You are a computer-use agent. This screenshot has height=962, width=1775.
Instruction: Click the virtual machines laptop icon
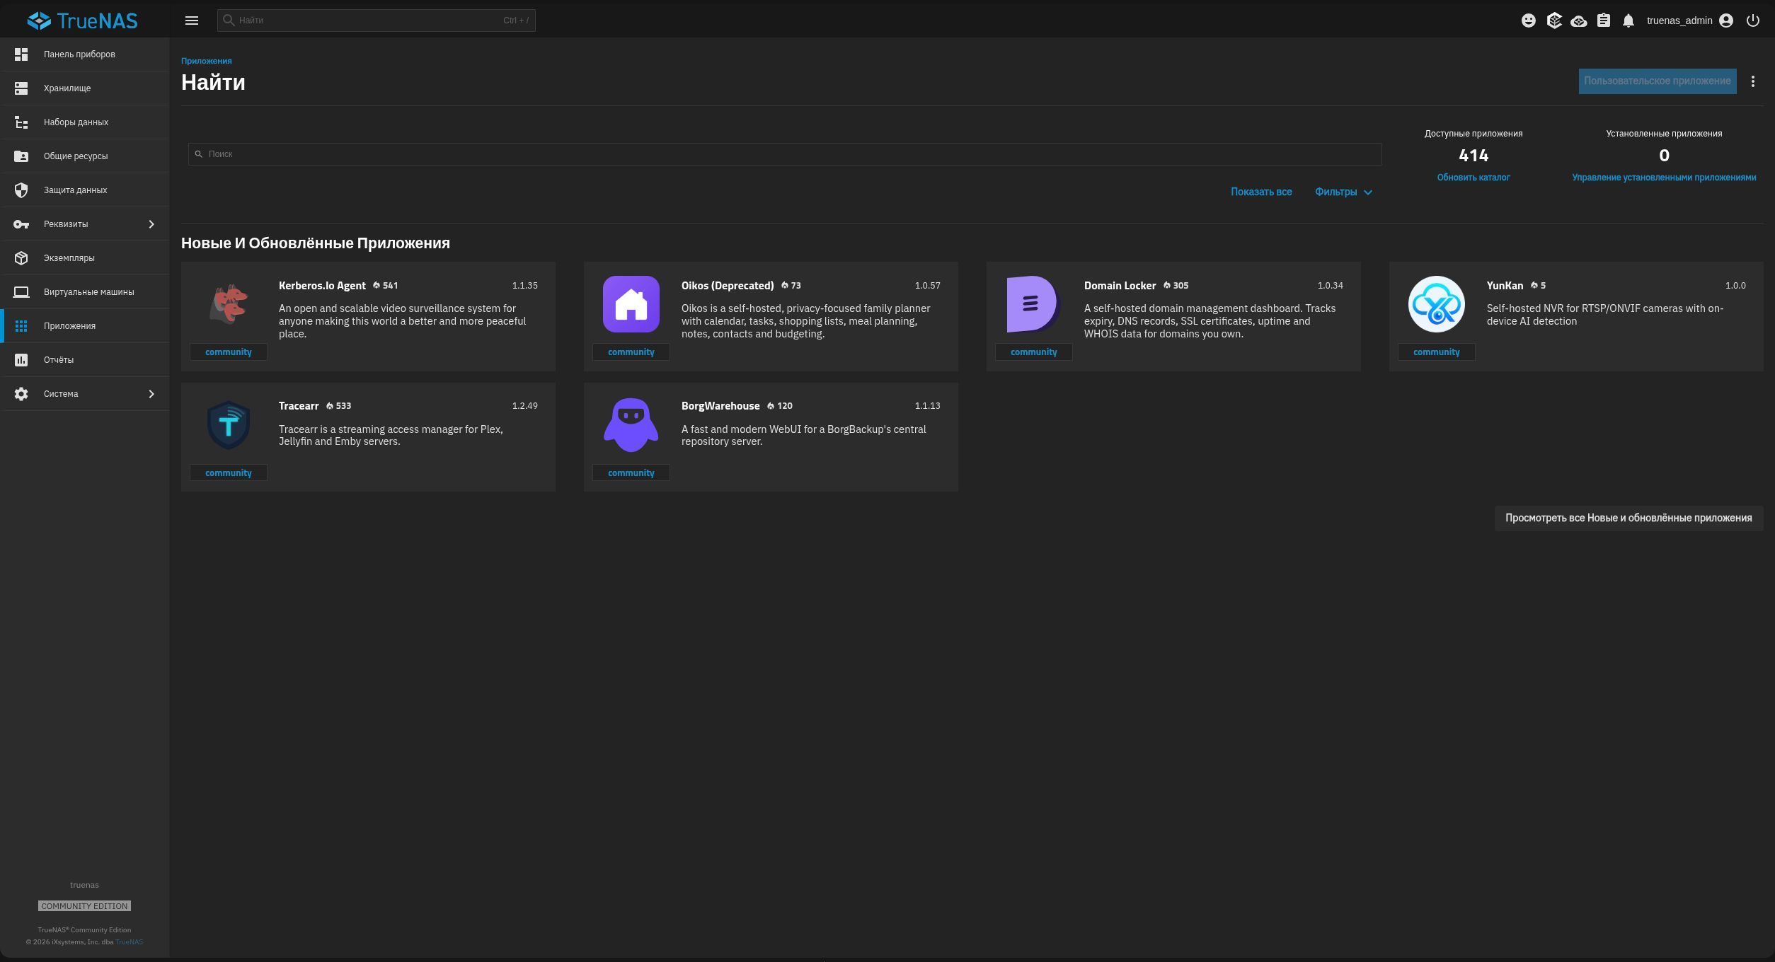21,292
